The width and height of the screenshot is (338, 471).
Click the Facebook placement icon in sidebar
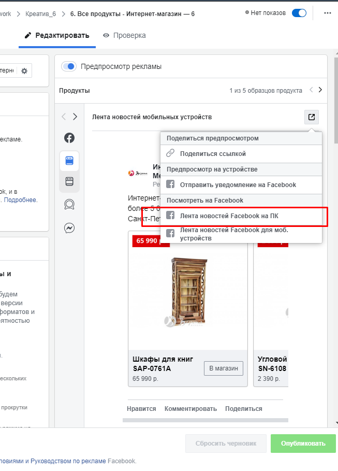(69, 138)
